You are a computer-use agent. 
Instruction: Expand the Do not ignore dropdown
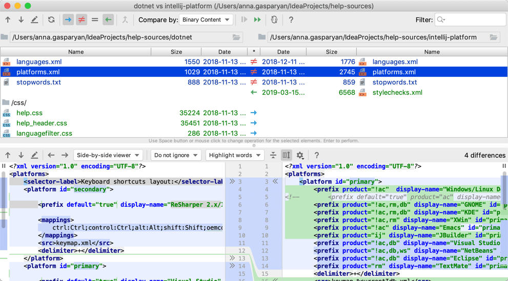coord(176,155)
